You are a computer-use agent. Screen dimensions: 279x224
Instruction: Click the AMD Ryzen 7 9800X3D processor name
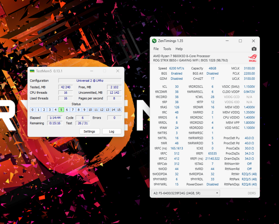(x=182, y=56)
